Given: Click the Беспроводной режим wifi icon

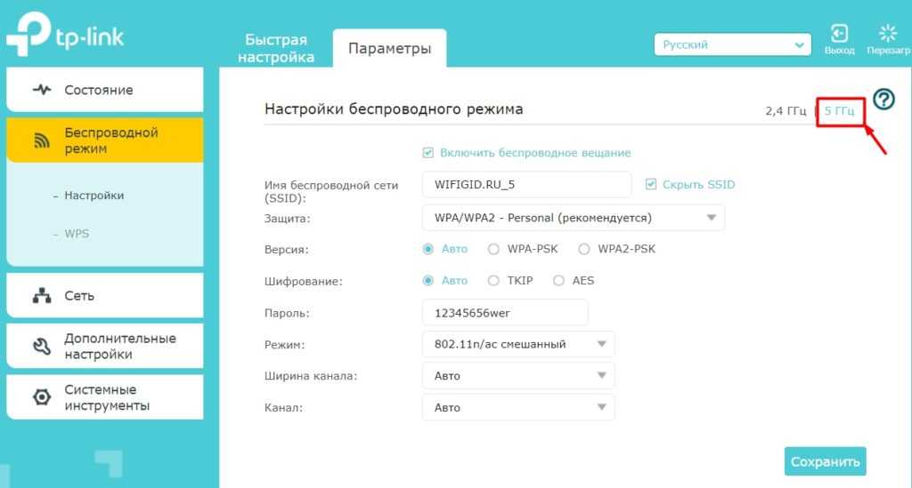Looking at the screenshot, I should point(41,140).
